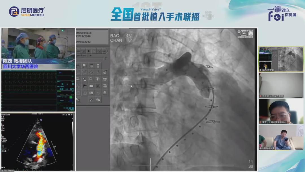Click the four-point crosshair tool icon
This screenshot has height=172, width=305.
[91, 72]
